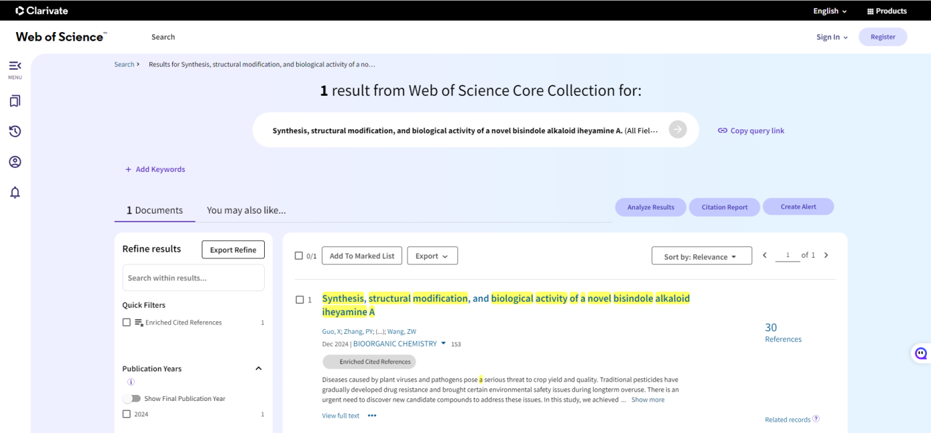Click the Export Refine button

coord(233,250)
